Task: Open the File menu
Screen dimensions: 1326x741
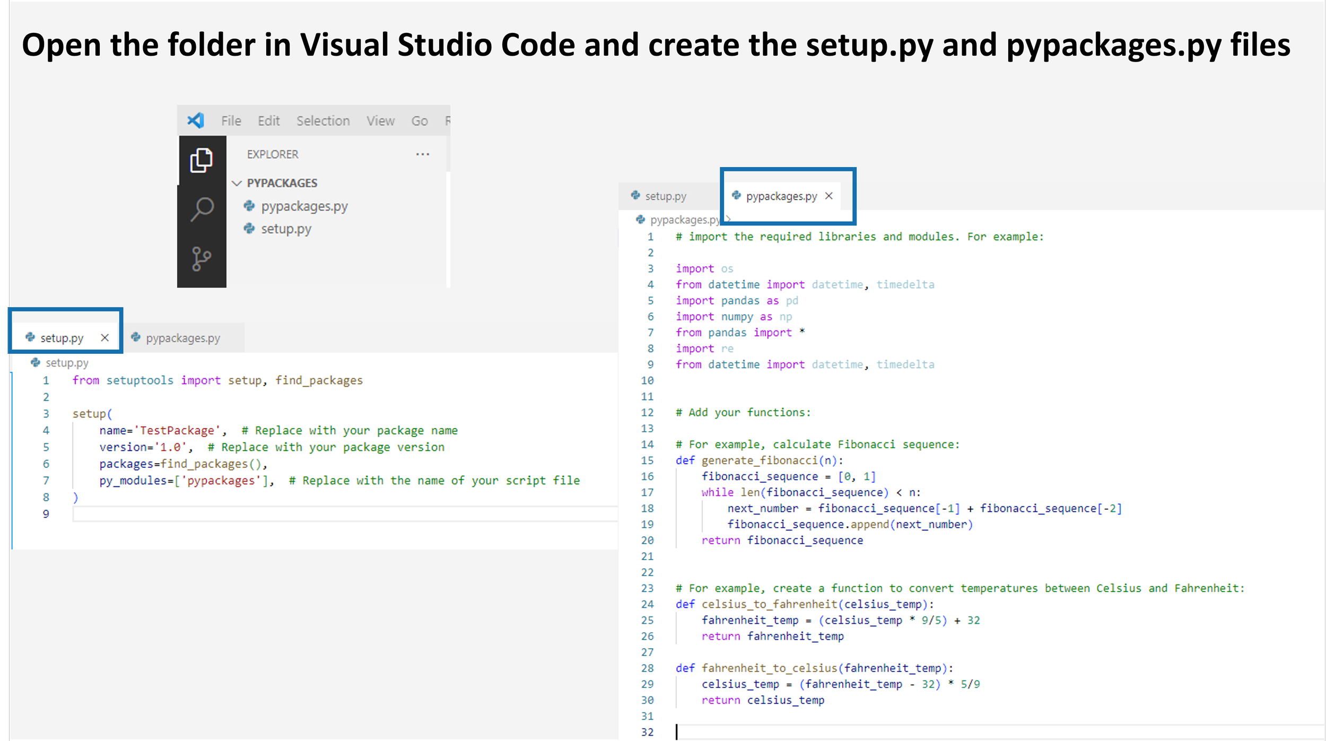Action: [x=231, y=120]
